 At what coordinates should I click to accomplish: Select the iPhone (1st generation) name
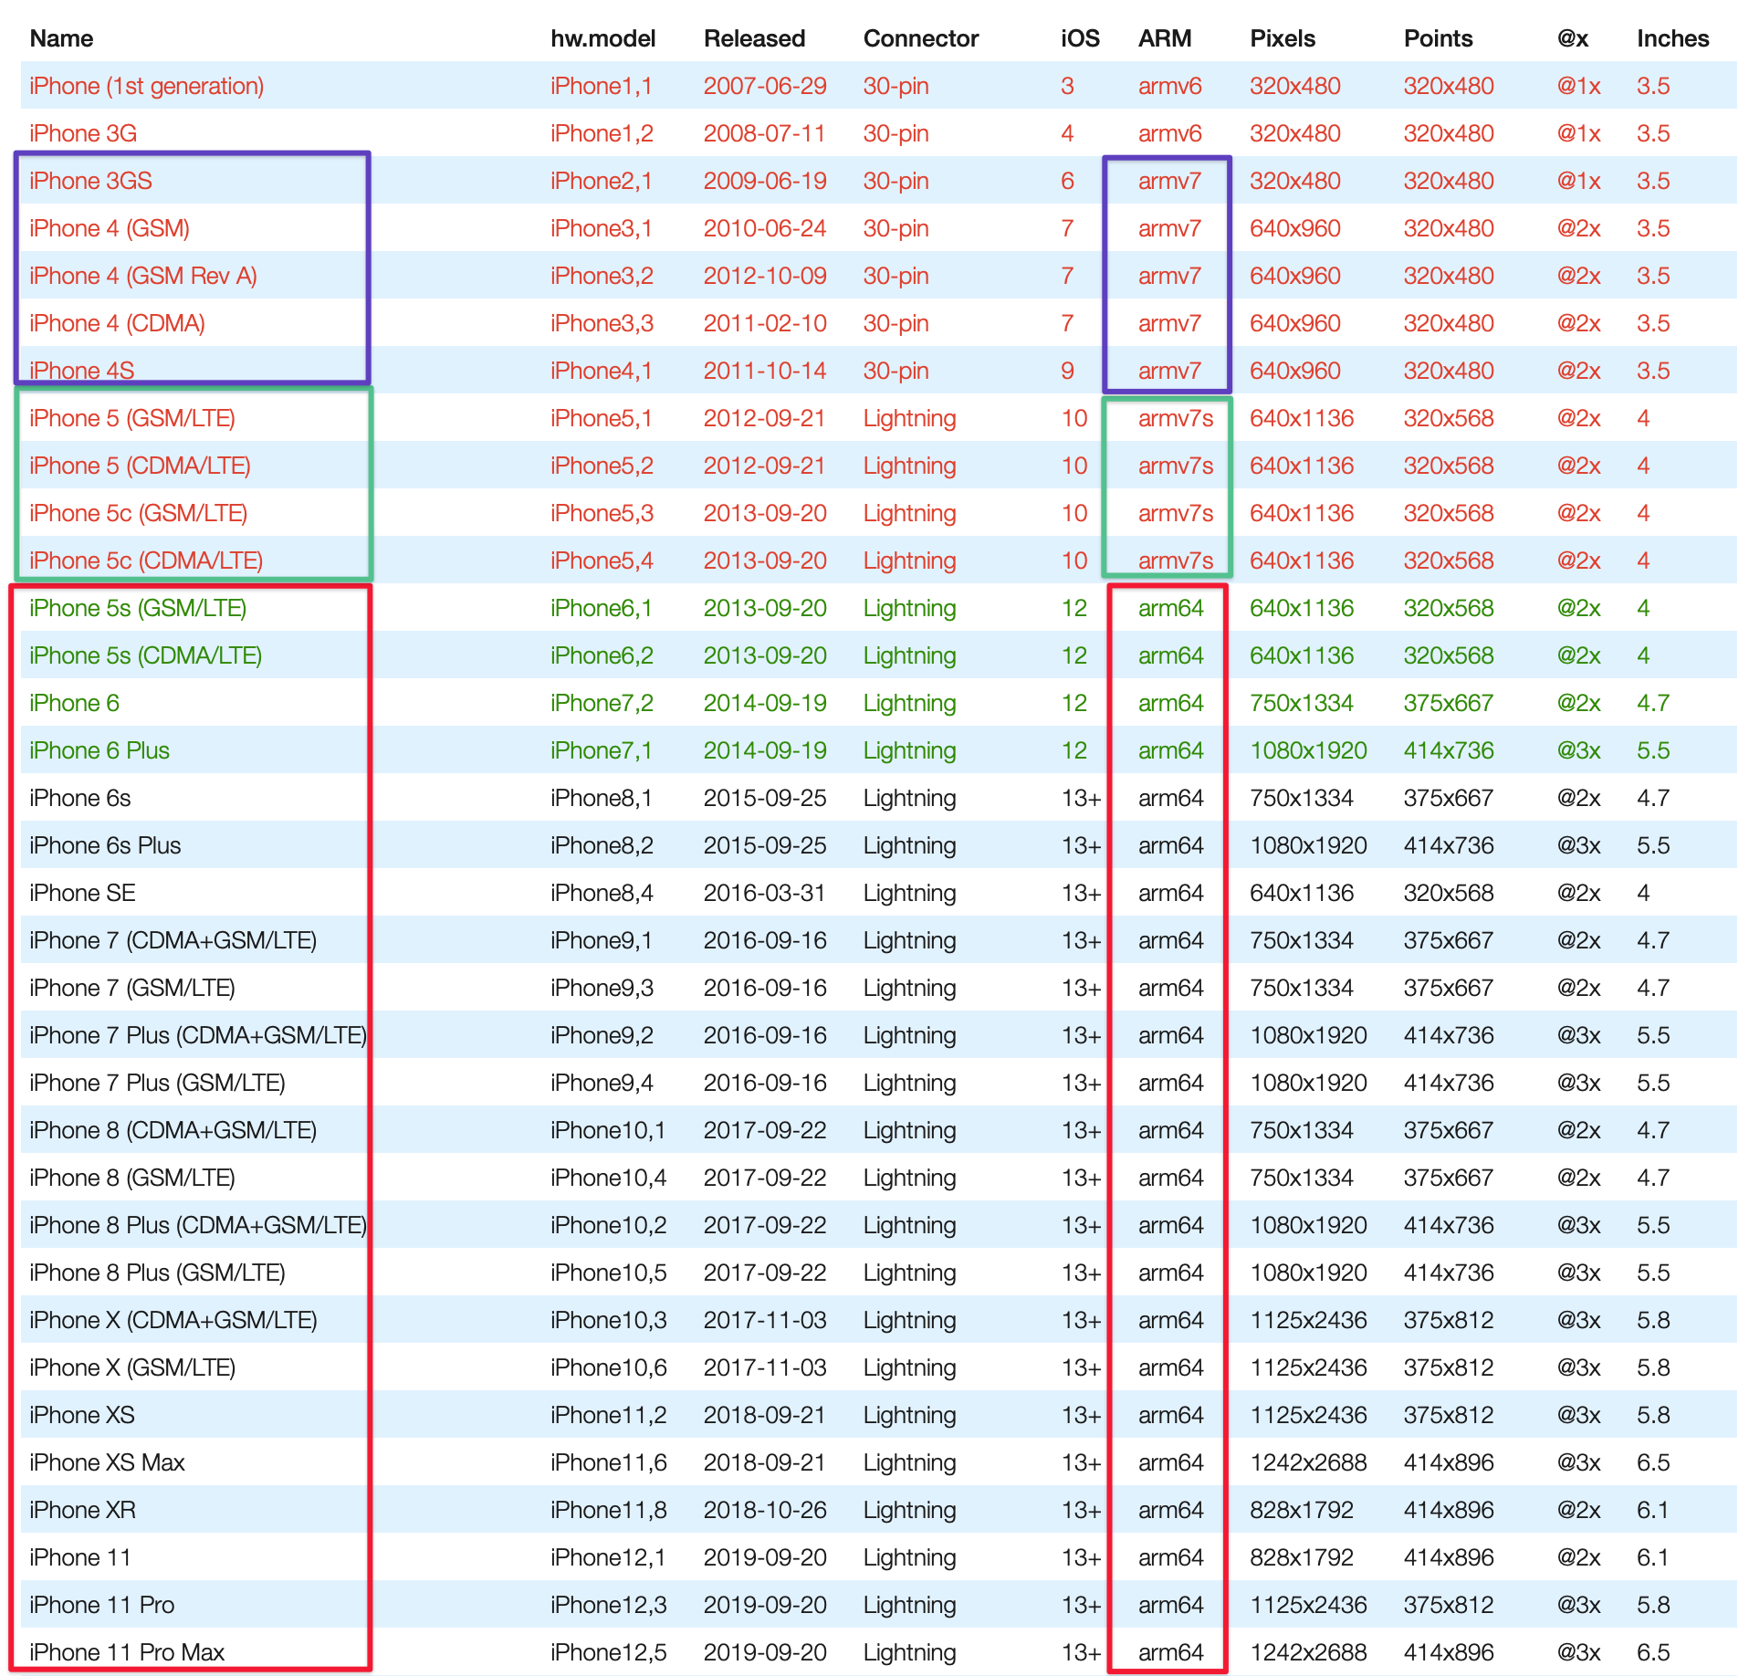[146, 86]
